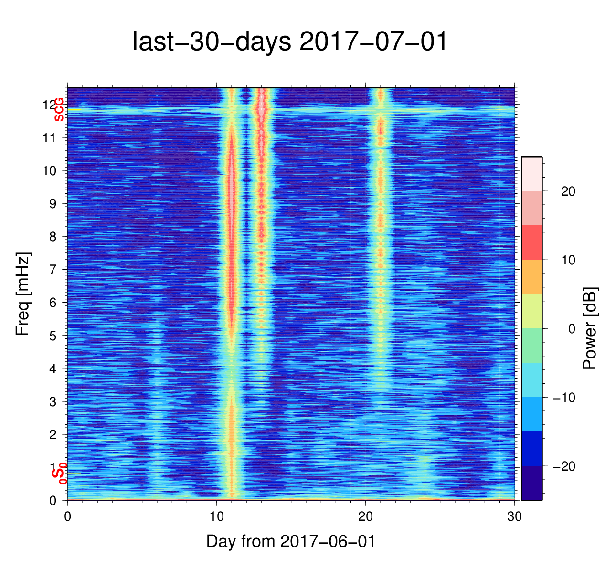Select the plot title last-30-days 2017-07-01
This screenshot has height=568, width=616.
pyautogui.click(x=290, y=42)
